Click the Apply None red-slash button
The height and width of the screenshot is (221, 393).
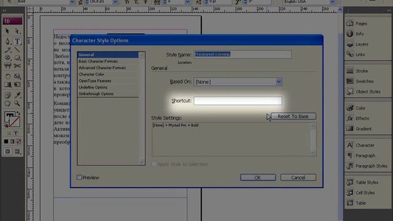[19, 142]
